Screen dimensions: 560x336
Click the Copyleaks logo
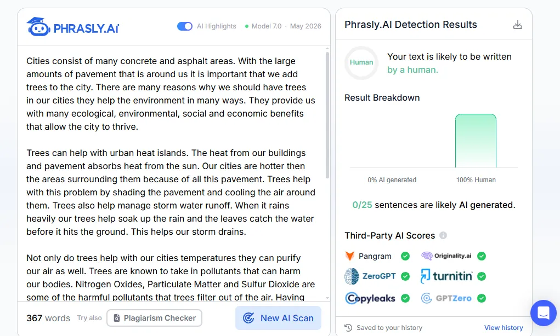(370, 298)
